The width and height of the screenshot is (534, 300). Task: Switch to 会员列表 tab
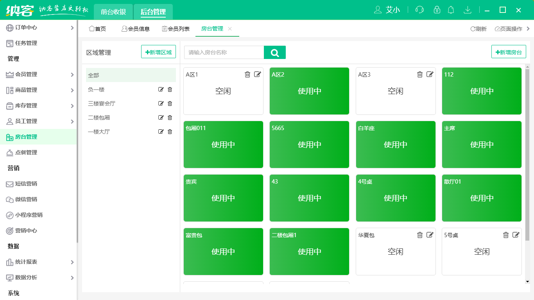(176, 29)
